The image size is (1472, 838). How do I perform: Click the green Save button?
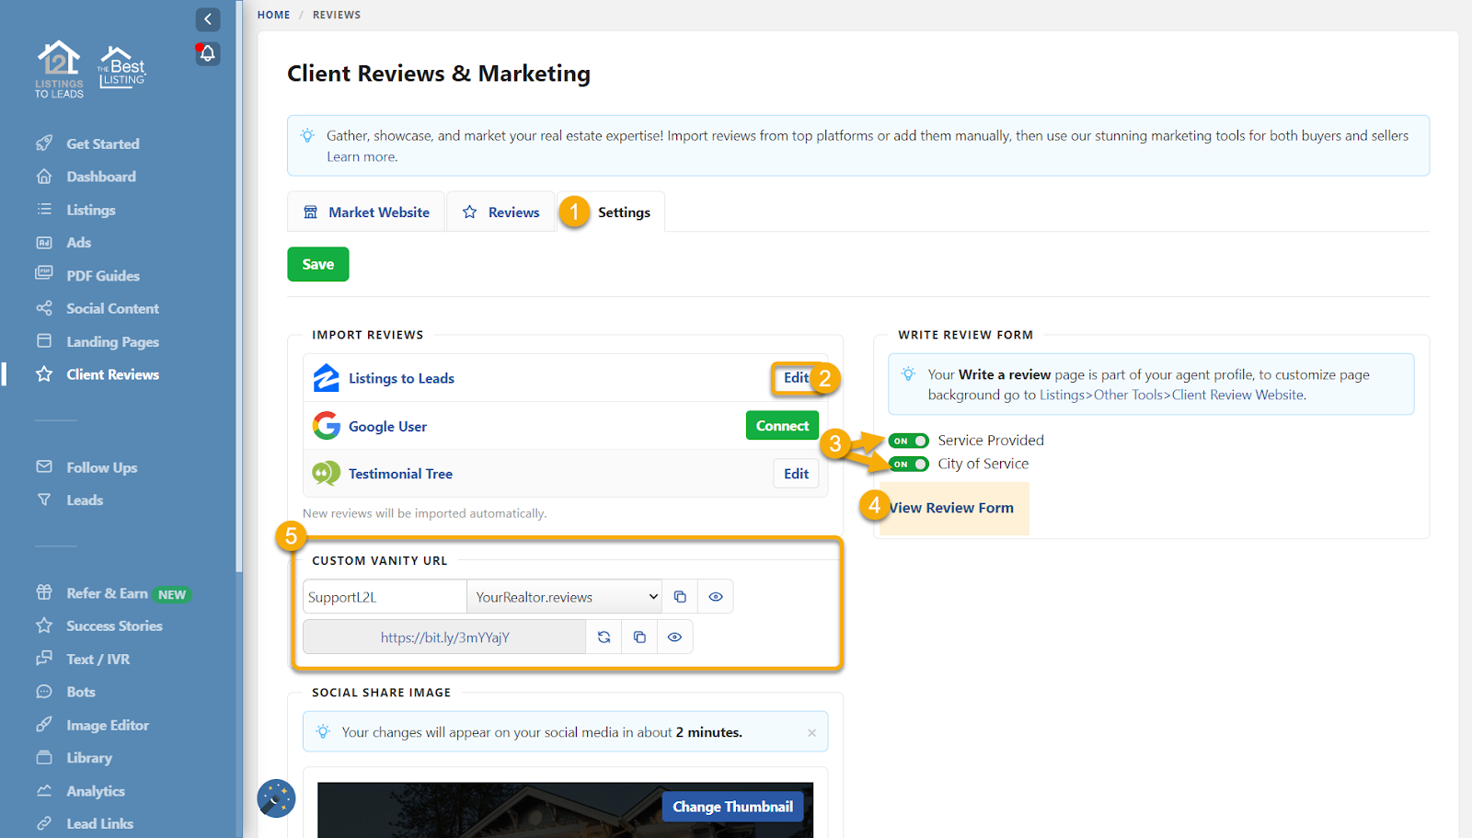317,265
